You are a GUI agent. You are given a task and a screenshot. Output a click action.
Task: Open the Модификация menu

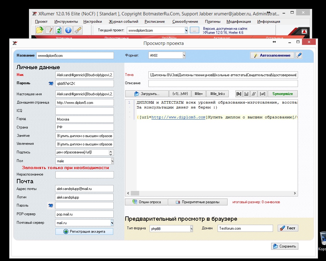pos(239,22)
